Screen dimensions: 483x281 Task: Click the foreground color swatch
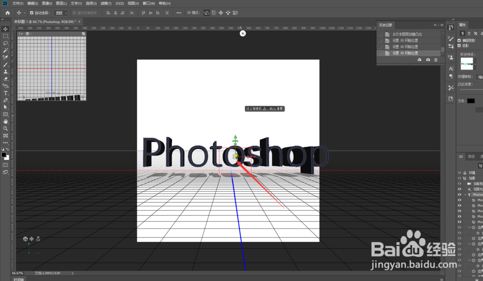(4, 155)
